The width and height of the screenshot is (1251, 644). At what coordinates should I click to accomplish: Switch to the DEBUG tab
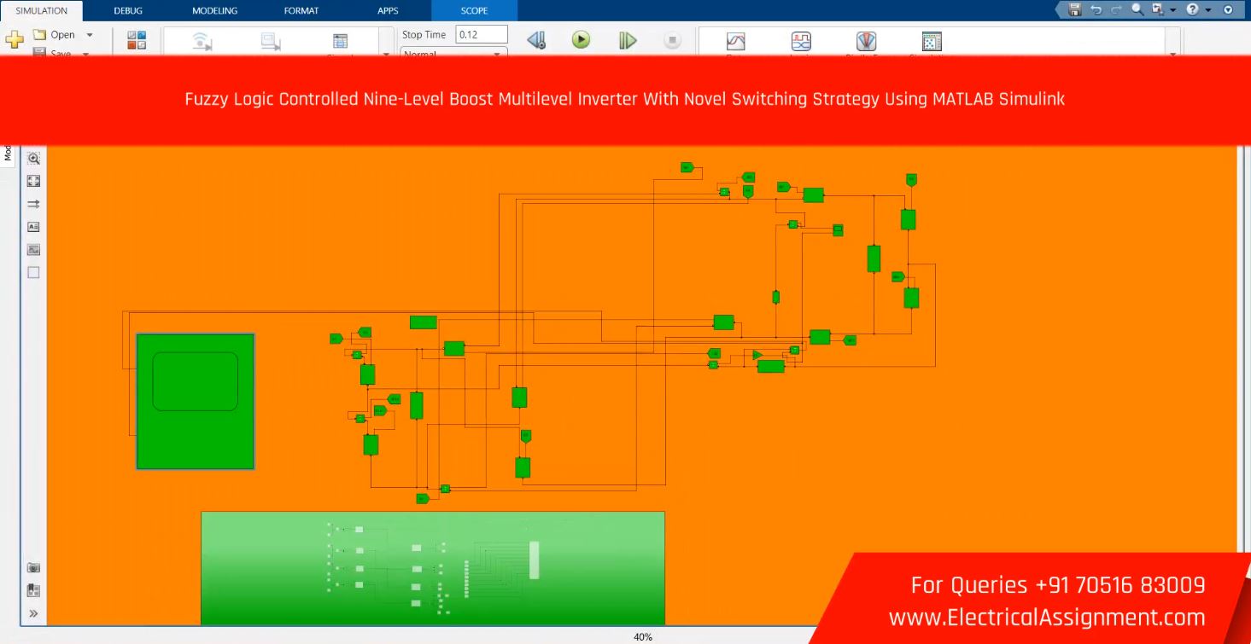point(128,11)
